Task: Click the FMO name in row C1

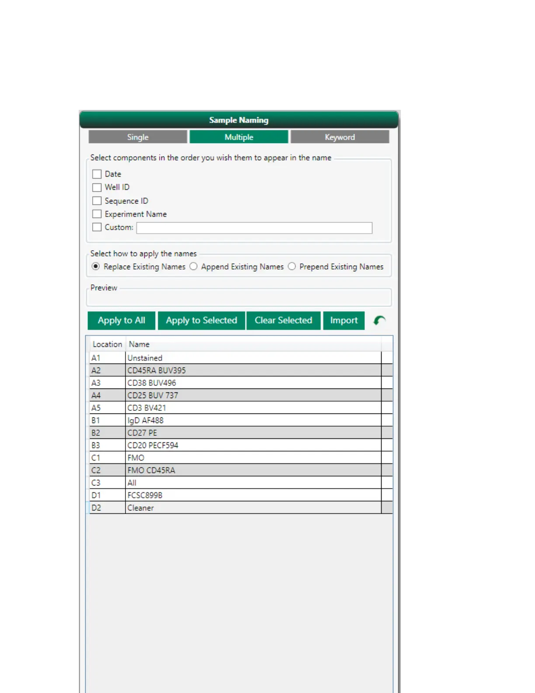Action: (x=253, y=458)
